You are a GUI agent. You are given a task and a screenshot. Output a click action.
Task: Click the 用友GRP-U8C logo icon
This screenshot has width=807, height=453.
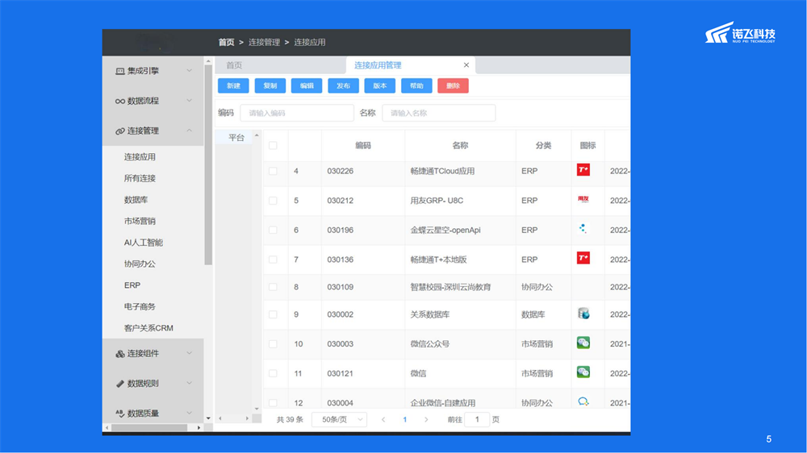coord(583,199)
